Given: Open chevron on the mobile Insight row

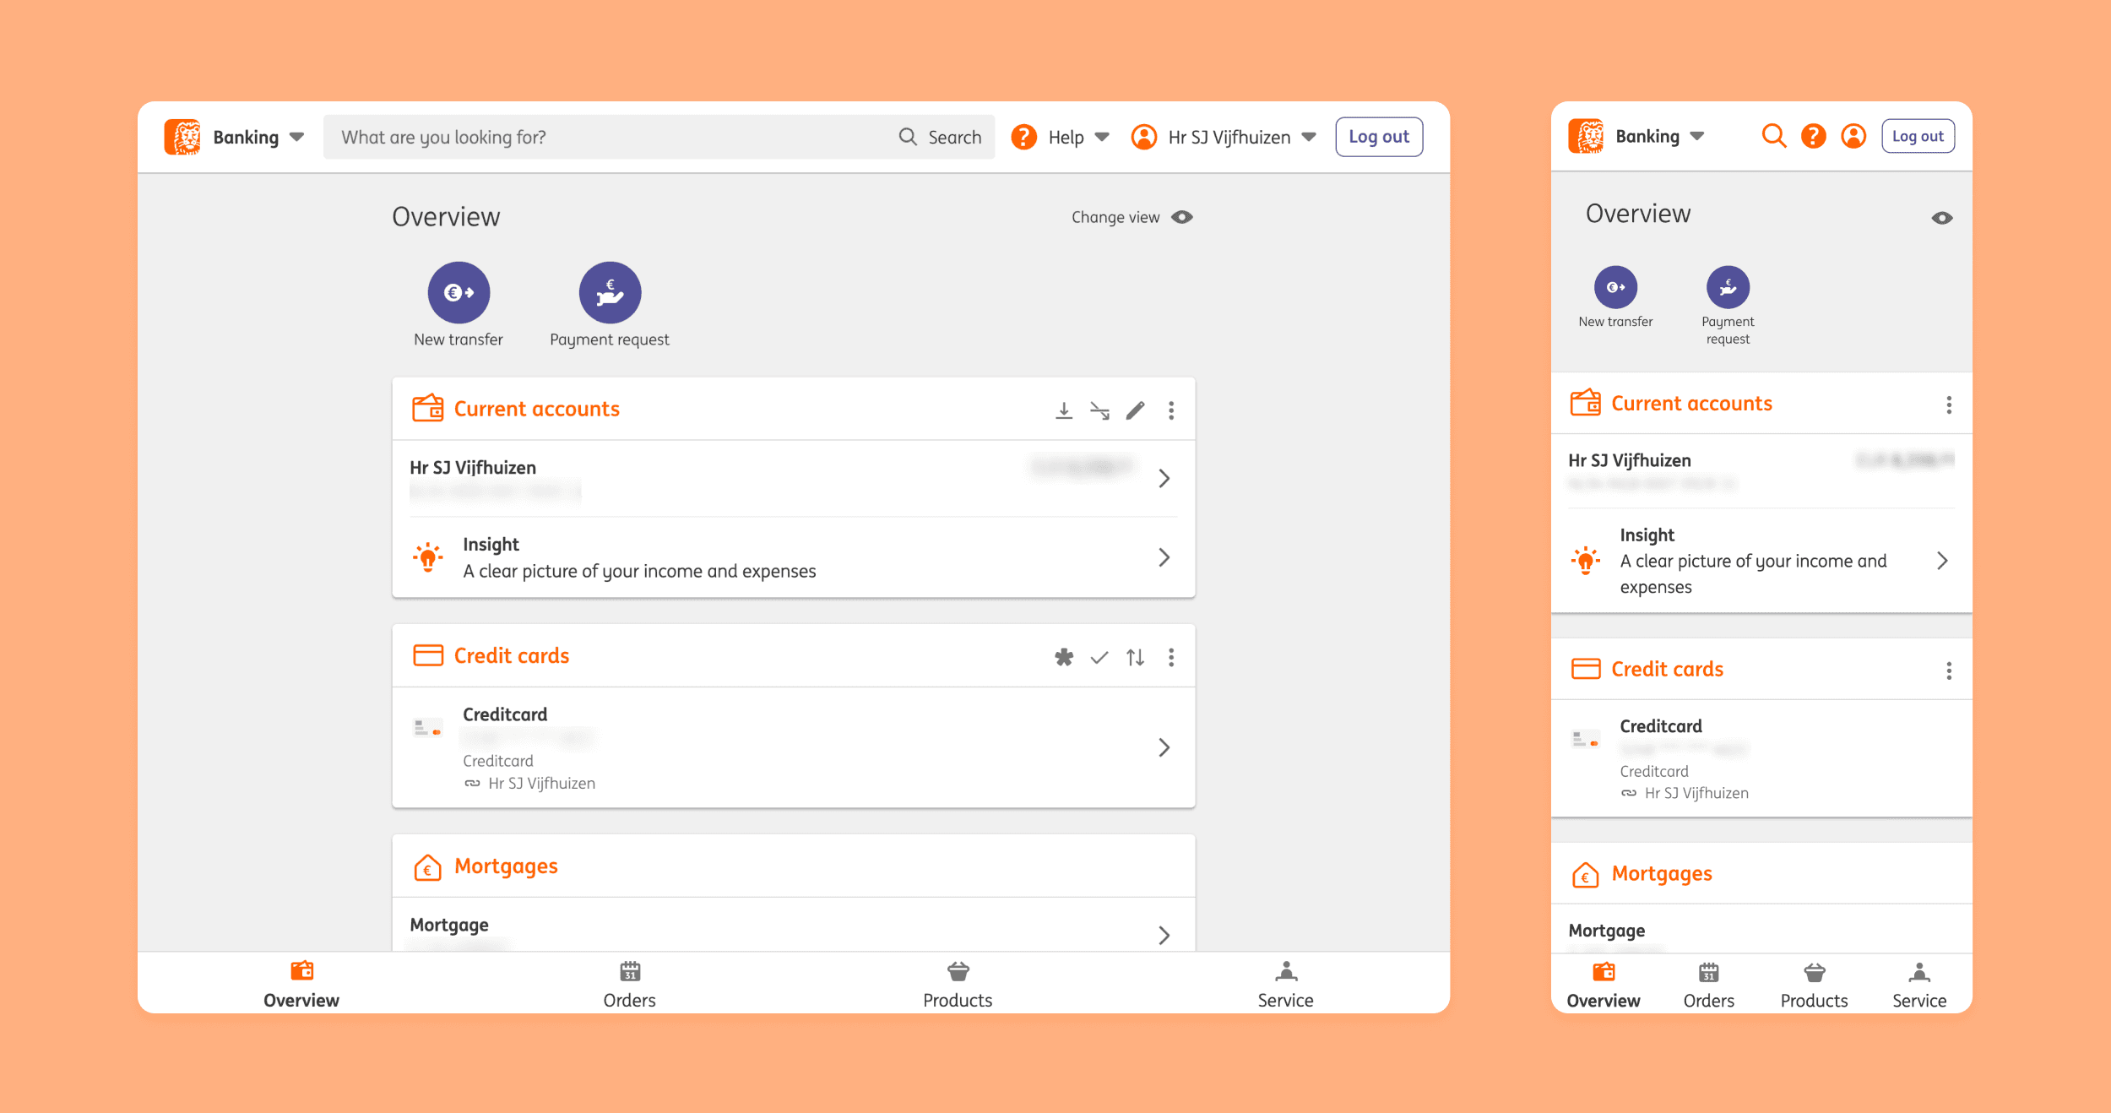Looking at the screenshot, I should tap(1942, 561).
